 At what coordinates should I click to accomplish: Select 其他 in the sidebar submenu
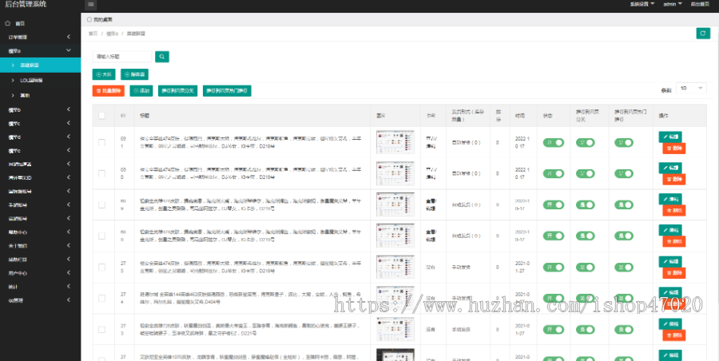(x=41, y=95)
